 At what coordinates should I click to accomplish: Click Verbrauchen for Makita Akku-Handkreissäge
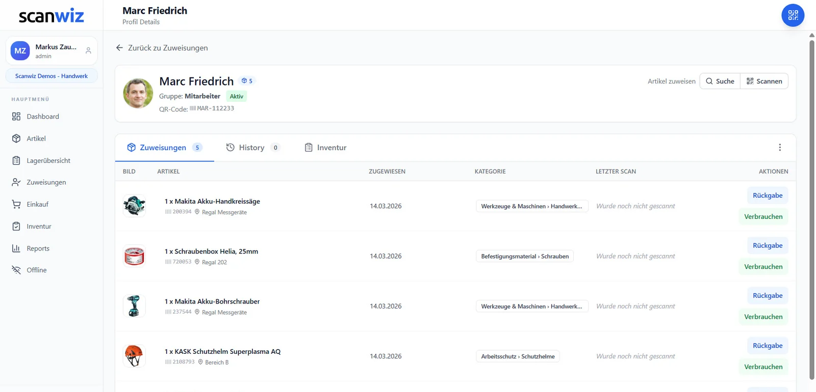(763, 217)
